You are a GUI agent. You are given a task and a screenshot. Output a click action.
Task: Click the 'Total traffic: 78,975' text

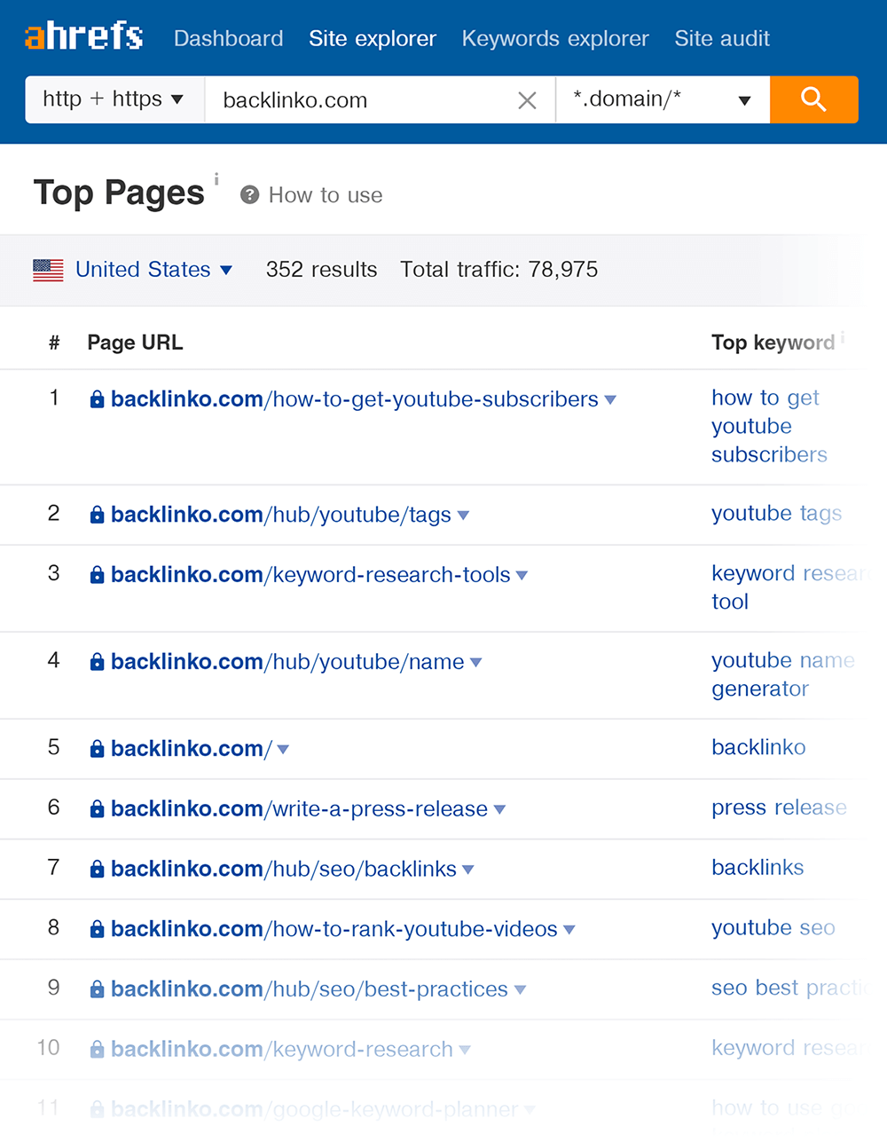pos(499,270)
